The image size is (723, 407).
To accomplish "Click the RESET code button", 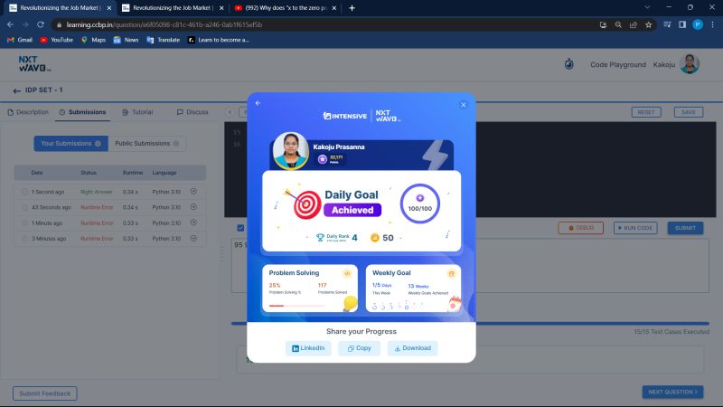I will [646, 112].
